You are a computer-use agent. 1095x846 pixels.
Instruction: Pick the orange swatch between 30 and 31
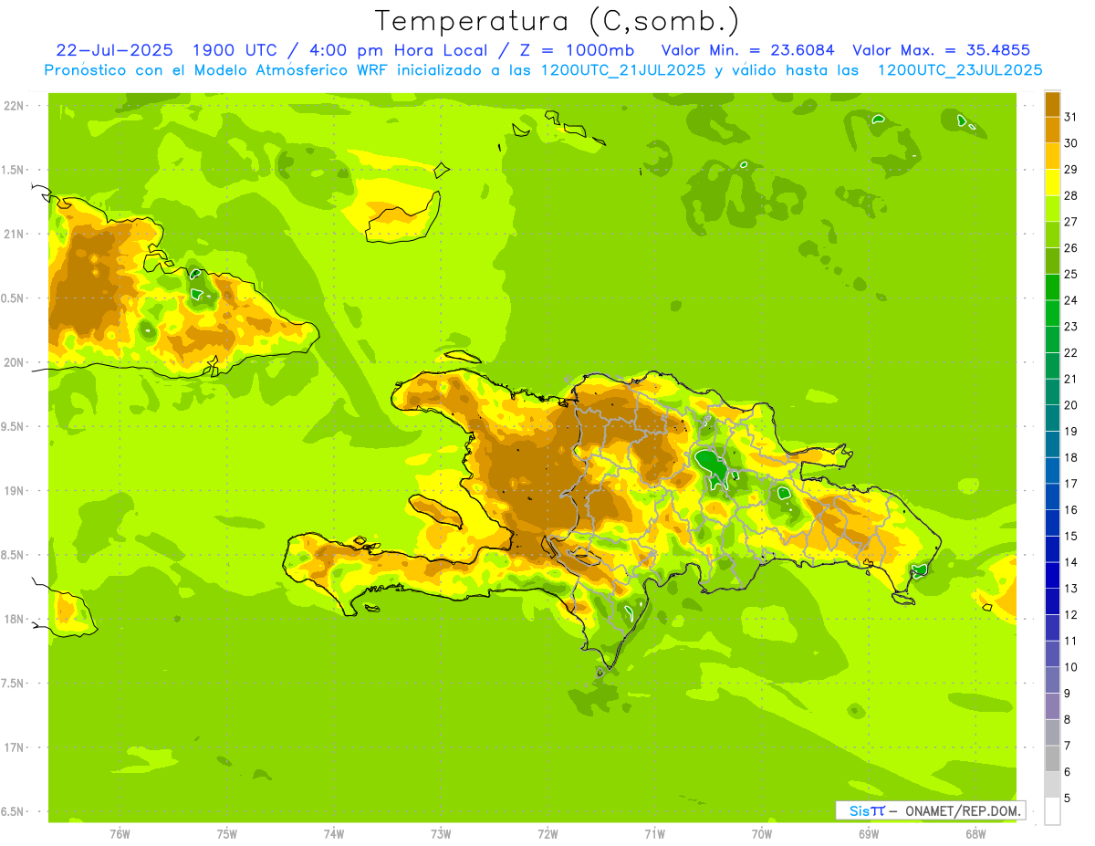1052,131
